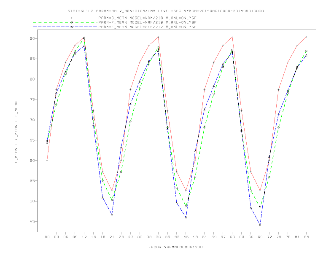Click the y-axis tick value 45
Image resolution: width=334 pixels, height=258 pixels.
[x=32, y=222]
